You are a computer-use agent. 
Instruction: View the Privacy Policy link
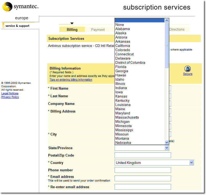coord(10,97)
